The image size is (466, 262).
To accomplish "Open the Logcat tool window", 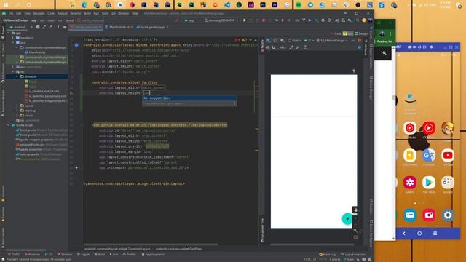I will tap(84, 255).
